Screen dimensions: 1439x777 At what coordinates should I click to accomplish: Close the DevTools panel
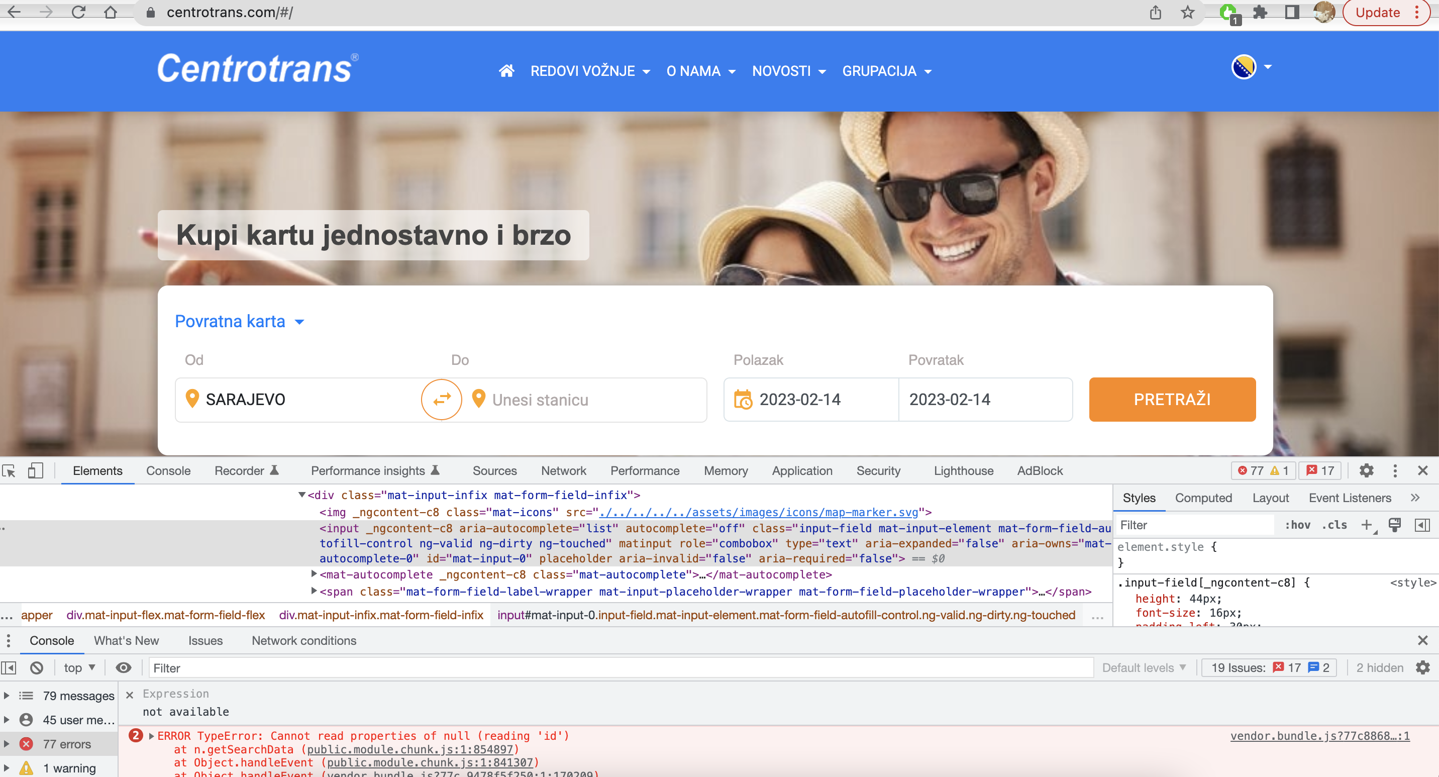click(1422, 471)
